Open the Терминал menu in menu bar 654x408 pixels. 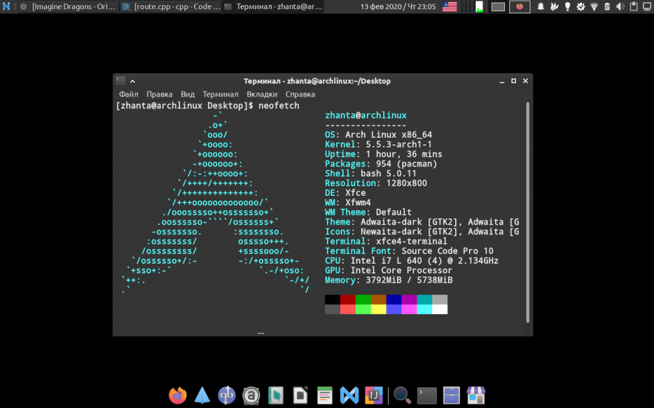[x=220, y=95]
